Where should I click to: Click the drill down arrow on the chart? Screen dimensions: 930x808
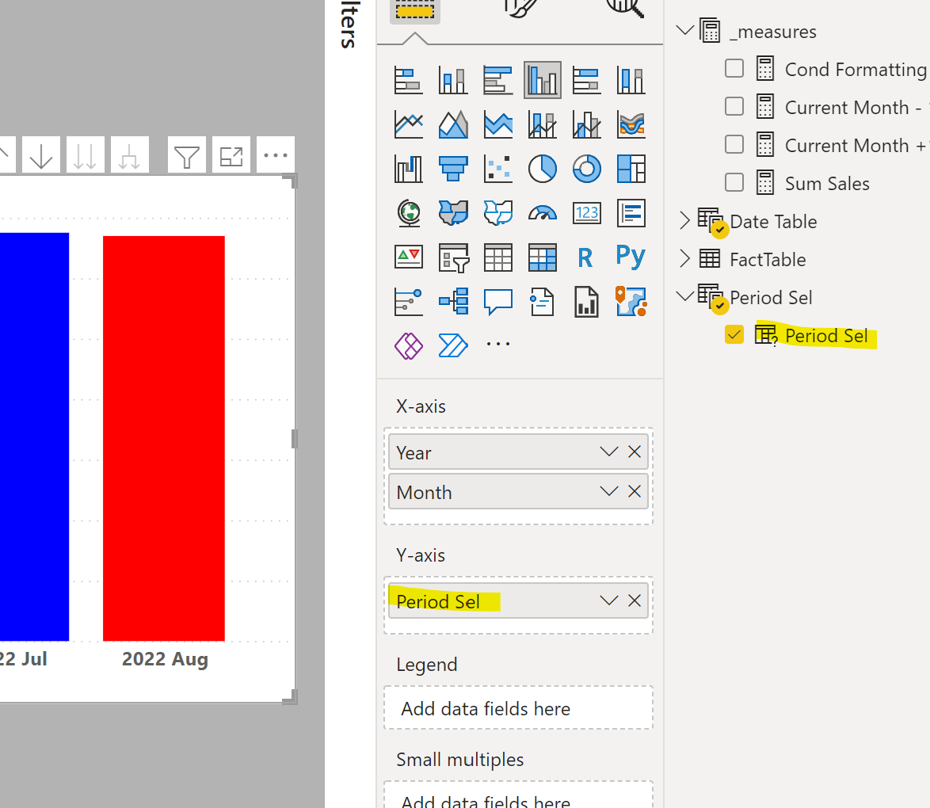(x=41, y=155)
